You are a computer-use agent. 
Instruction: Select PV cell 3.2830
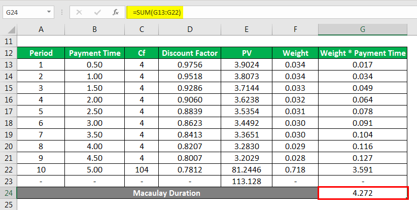point(247,146)
